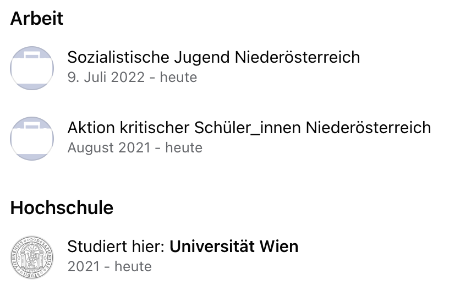449x296 pixels.
Task: Open Aktion kritischer Schüler_innen Niederösterreich entry
Action: [x=249, y=128]
